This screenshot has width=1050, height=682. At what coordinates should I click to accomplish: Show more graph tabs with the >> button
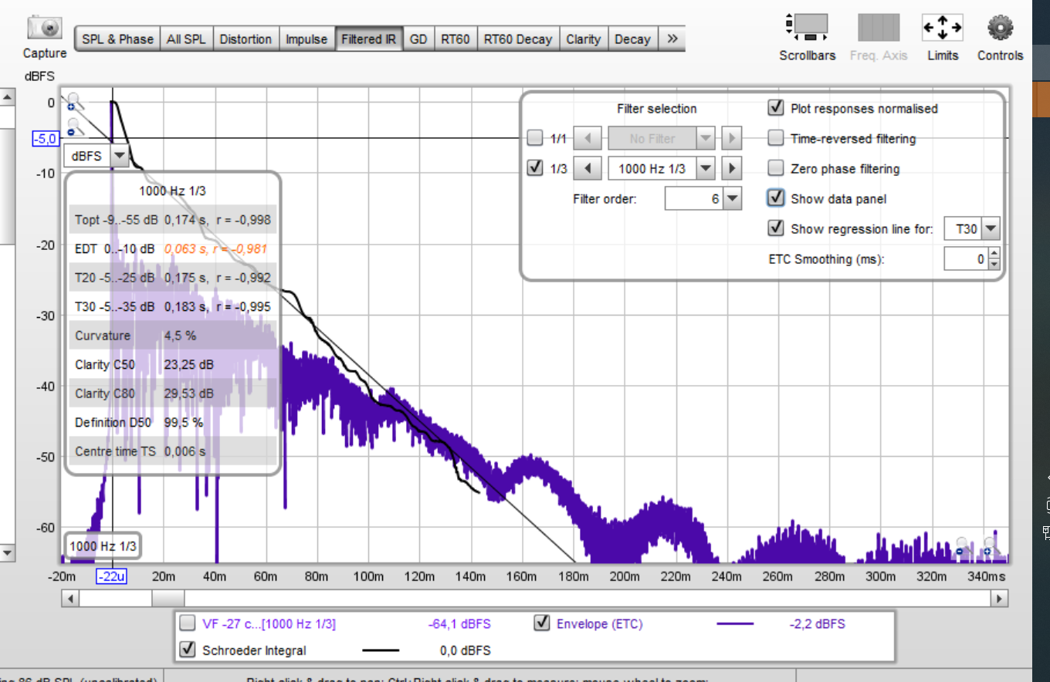pos(672,39)
